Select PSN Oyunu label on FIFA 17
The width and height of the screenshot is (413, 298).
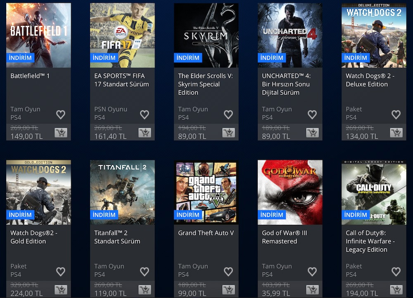coord(111,109)
